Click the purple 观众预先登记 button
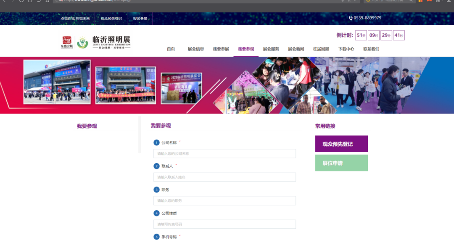Image resolution: width=454 pixels, height=240 pixels. (x=341, y=144)
